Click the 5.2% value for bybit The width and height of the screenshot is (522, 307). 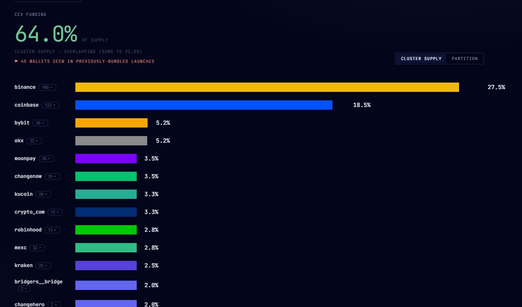[163, 123]
